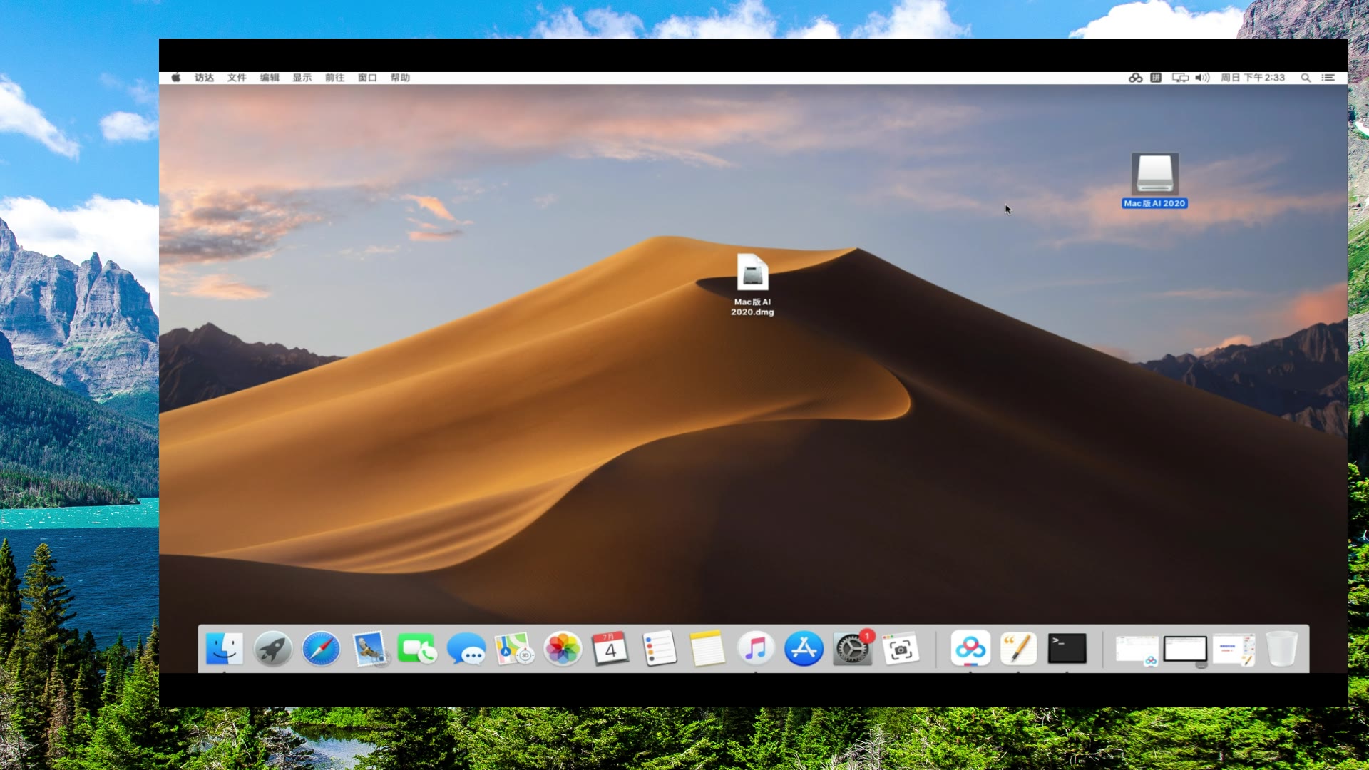Open System Preferences with badge 1
Viewport: 1369px width, 770px height.
point(853,649)
